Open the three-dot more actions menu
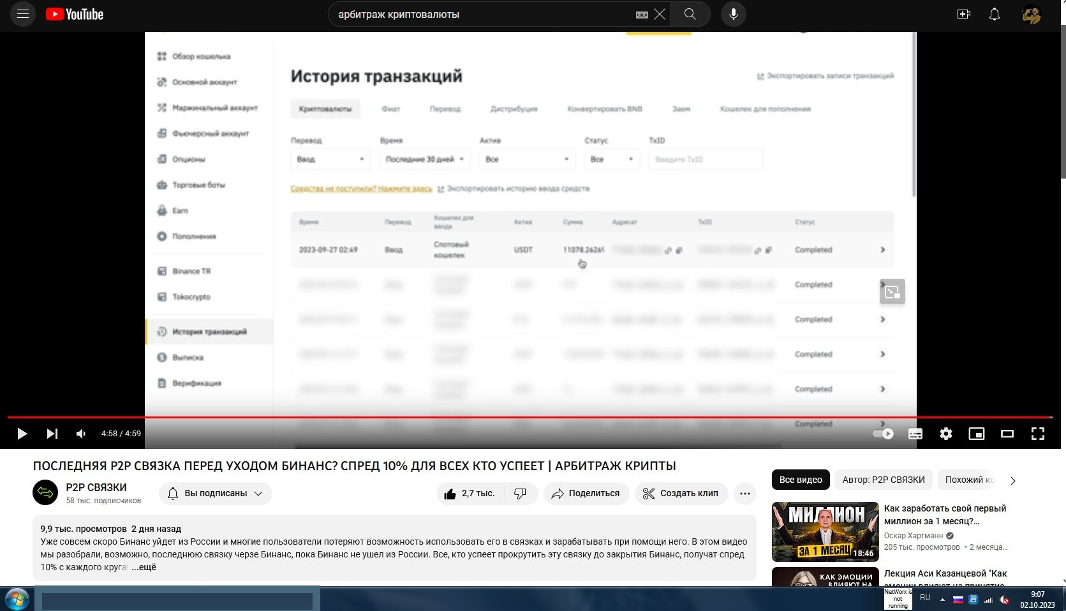The image size is (1066, 611). 744,493
